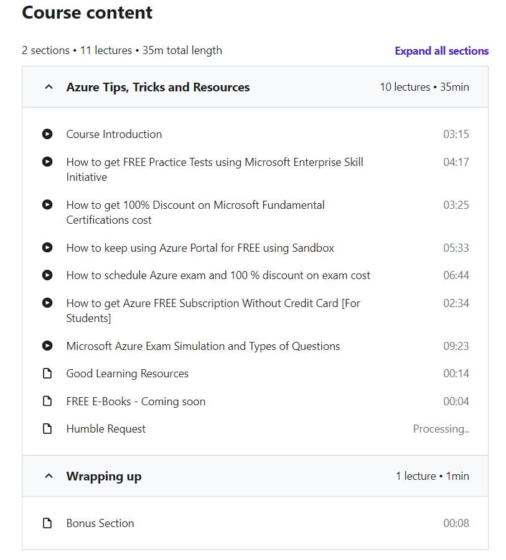The height and width of the screenshot is (560, 506).
Task: Click the Bonus Section lecture title
Action: (100, 523)
